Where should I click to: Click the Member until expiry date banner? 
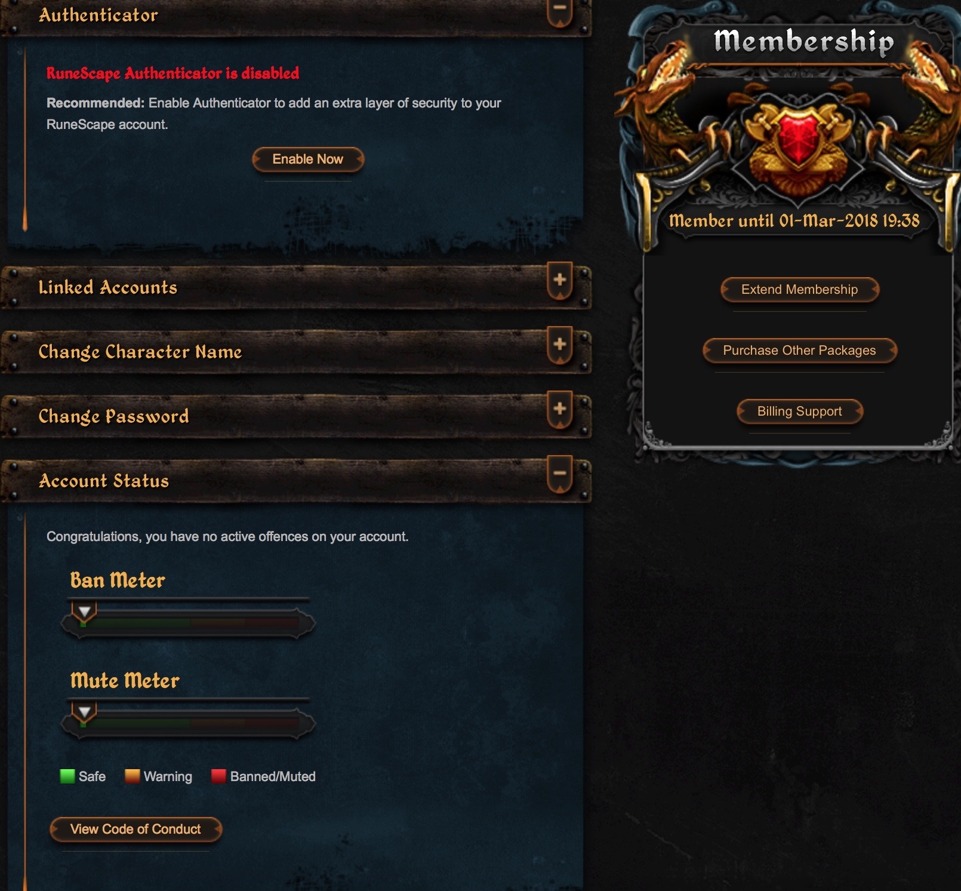click(794, 221)
